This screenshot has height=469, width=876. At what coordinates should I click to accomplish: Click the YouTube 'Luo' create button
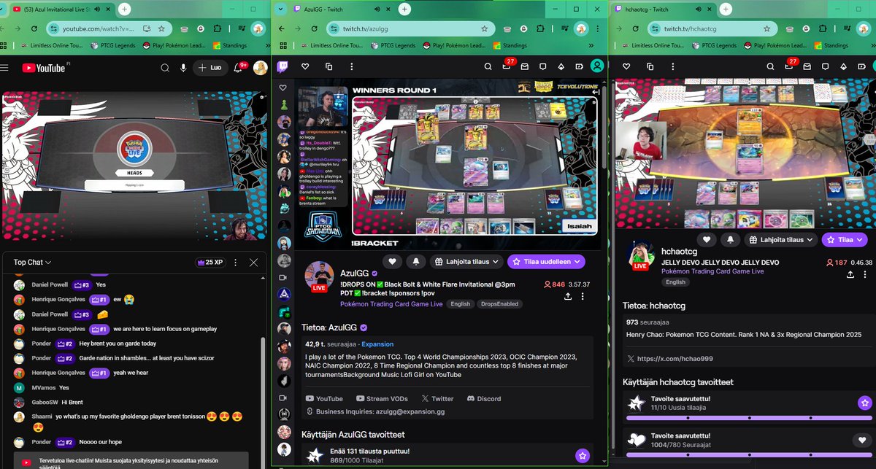coord(210,68)
